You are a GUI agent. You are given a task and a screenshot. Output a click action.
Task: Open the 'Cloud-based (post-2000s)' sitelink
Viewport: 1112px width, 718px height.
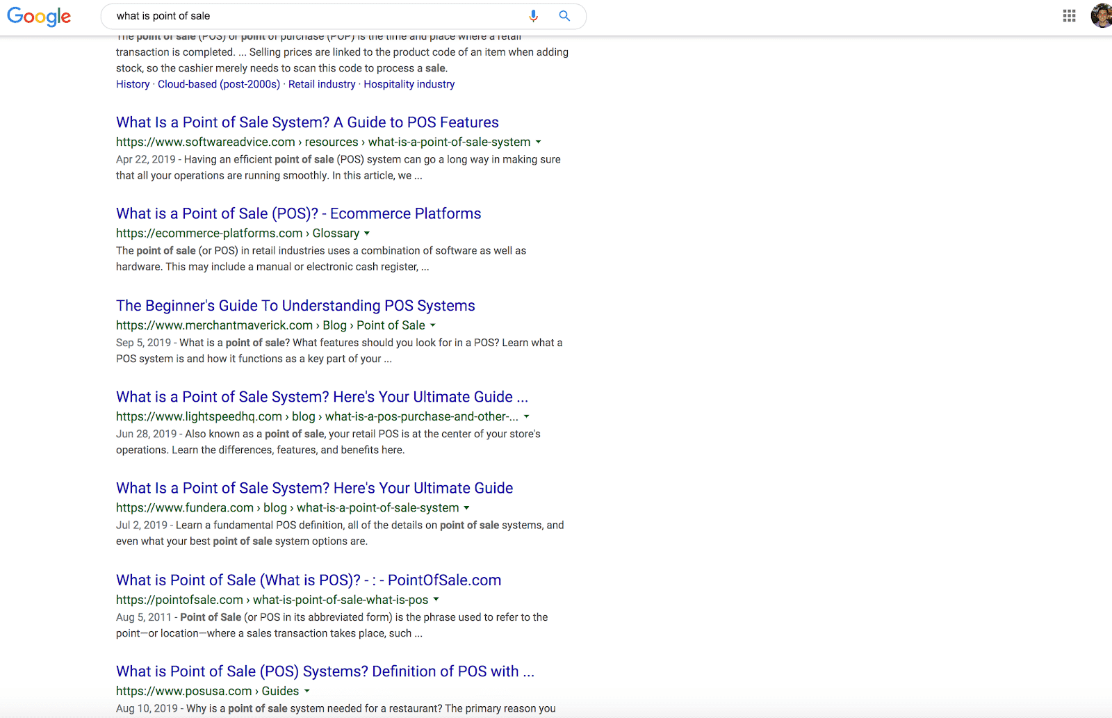tap(219, 84)
